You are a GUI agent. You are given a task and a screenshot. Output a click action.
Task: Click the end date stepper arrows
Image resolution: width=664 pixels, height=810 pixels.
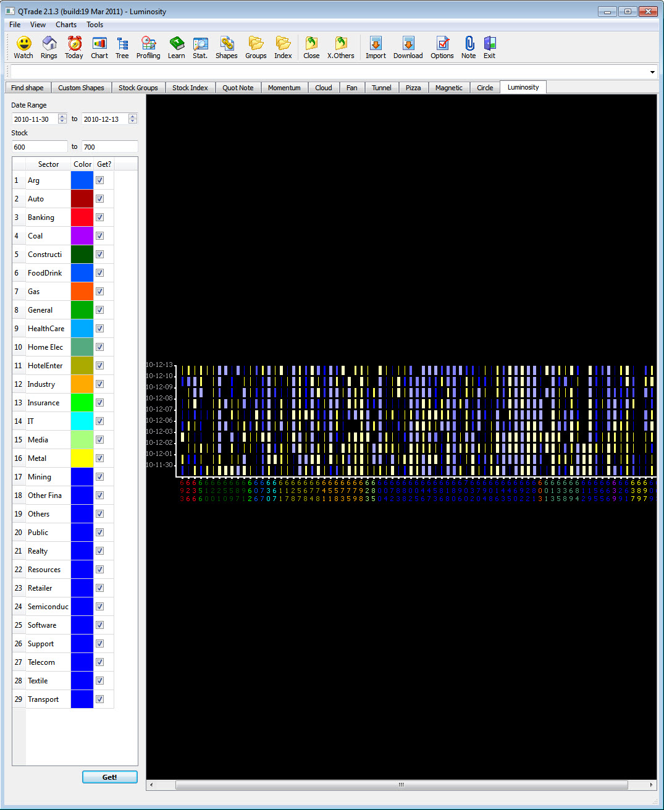(132, 119)
